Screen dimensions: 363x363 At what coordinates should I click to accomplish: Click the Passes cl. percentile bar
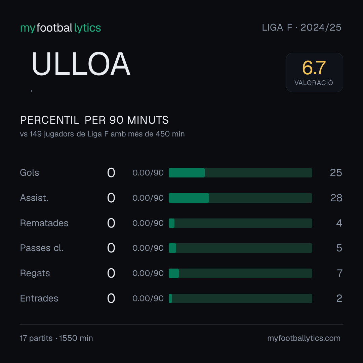[240, 248]
